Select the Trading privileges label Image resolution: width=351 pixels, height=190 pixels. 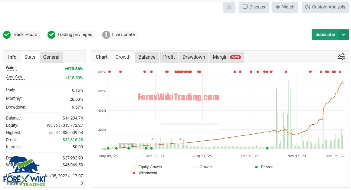pyautogui.click(x=74, y=34)
